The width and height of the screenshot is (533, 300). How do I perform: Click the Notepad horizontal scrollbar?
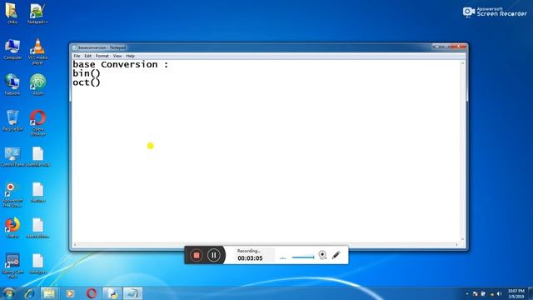tap(266, 244)
